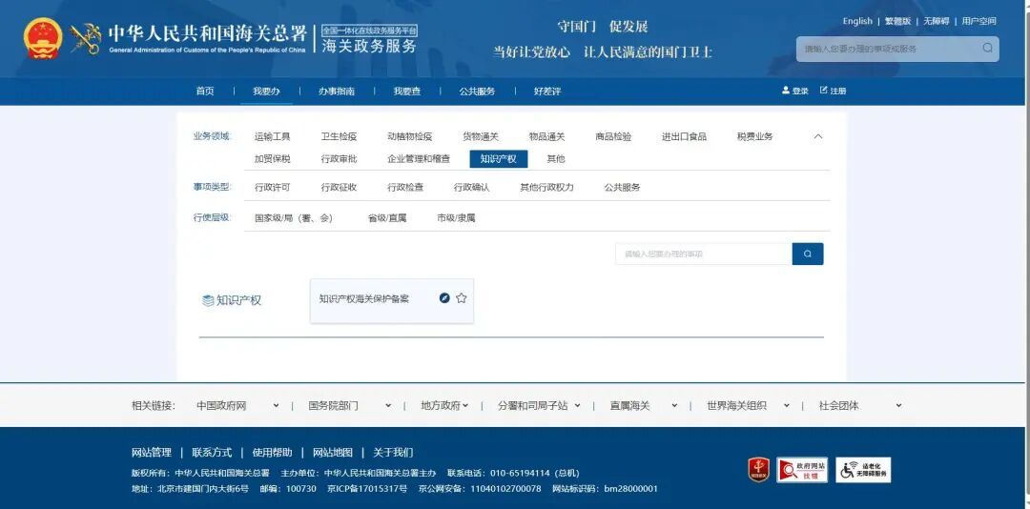Open the 我要办 nav tab
Image resolution: width=1030 pixels, height=509 pixels.
(x=266, y=92)
